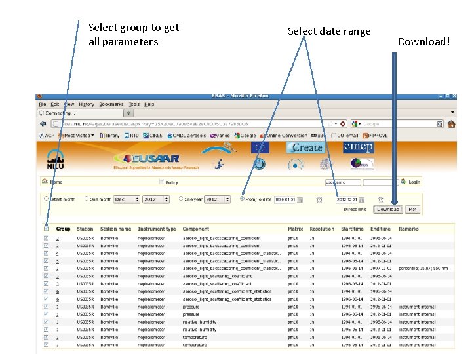Click the Download button
Screen dimensions: 472x354
pyautogui.click(x=388, y=210)
